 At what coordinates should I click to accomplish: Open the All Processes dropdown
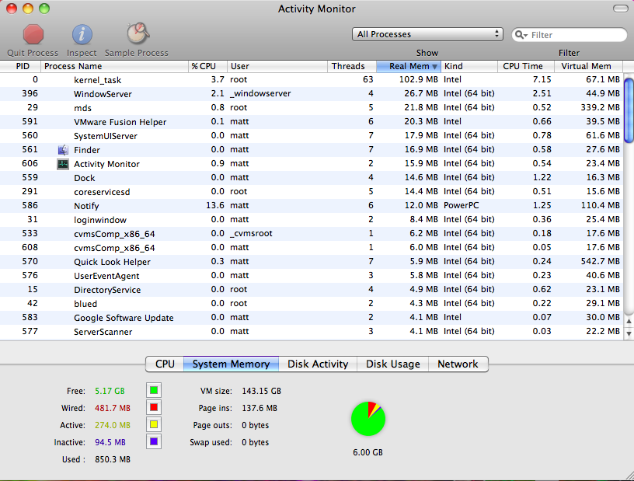[x=427, y=34]
